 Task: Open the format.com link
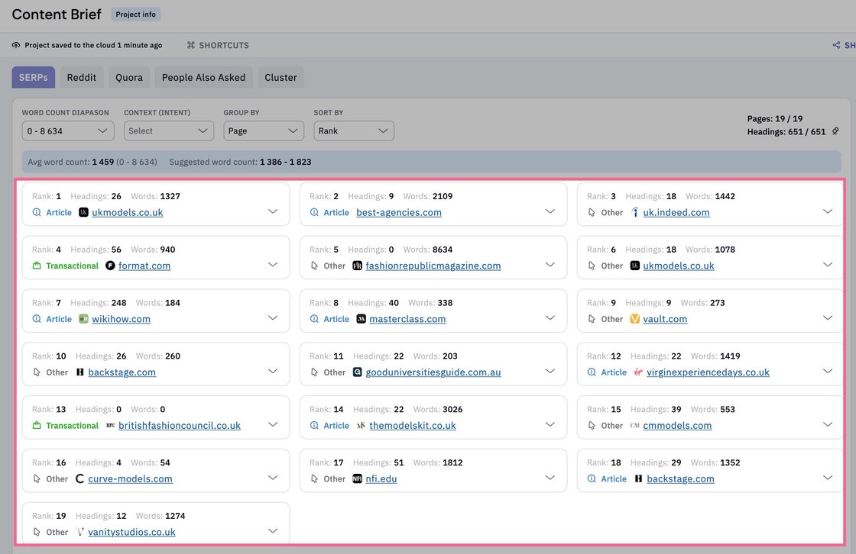point(144,266)
